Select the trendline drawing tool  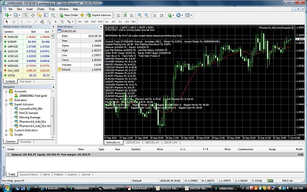coord(35,22)
